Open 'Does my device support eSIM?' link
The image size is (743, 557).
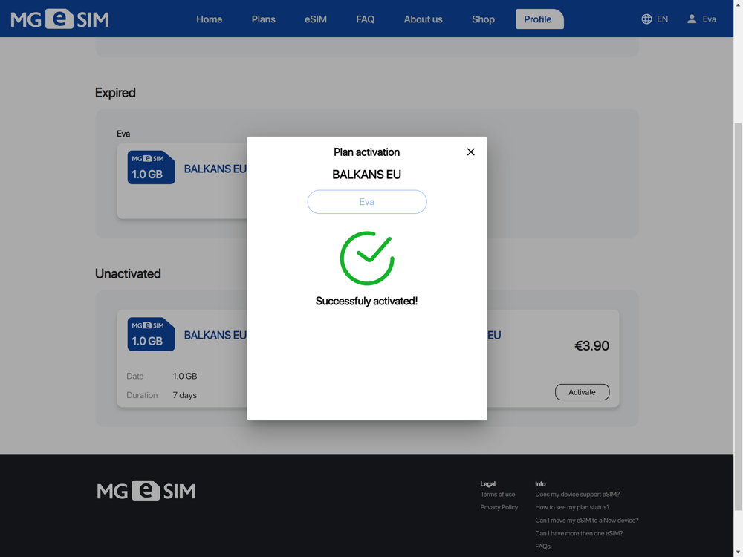point(577,494)
